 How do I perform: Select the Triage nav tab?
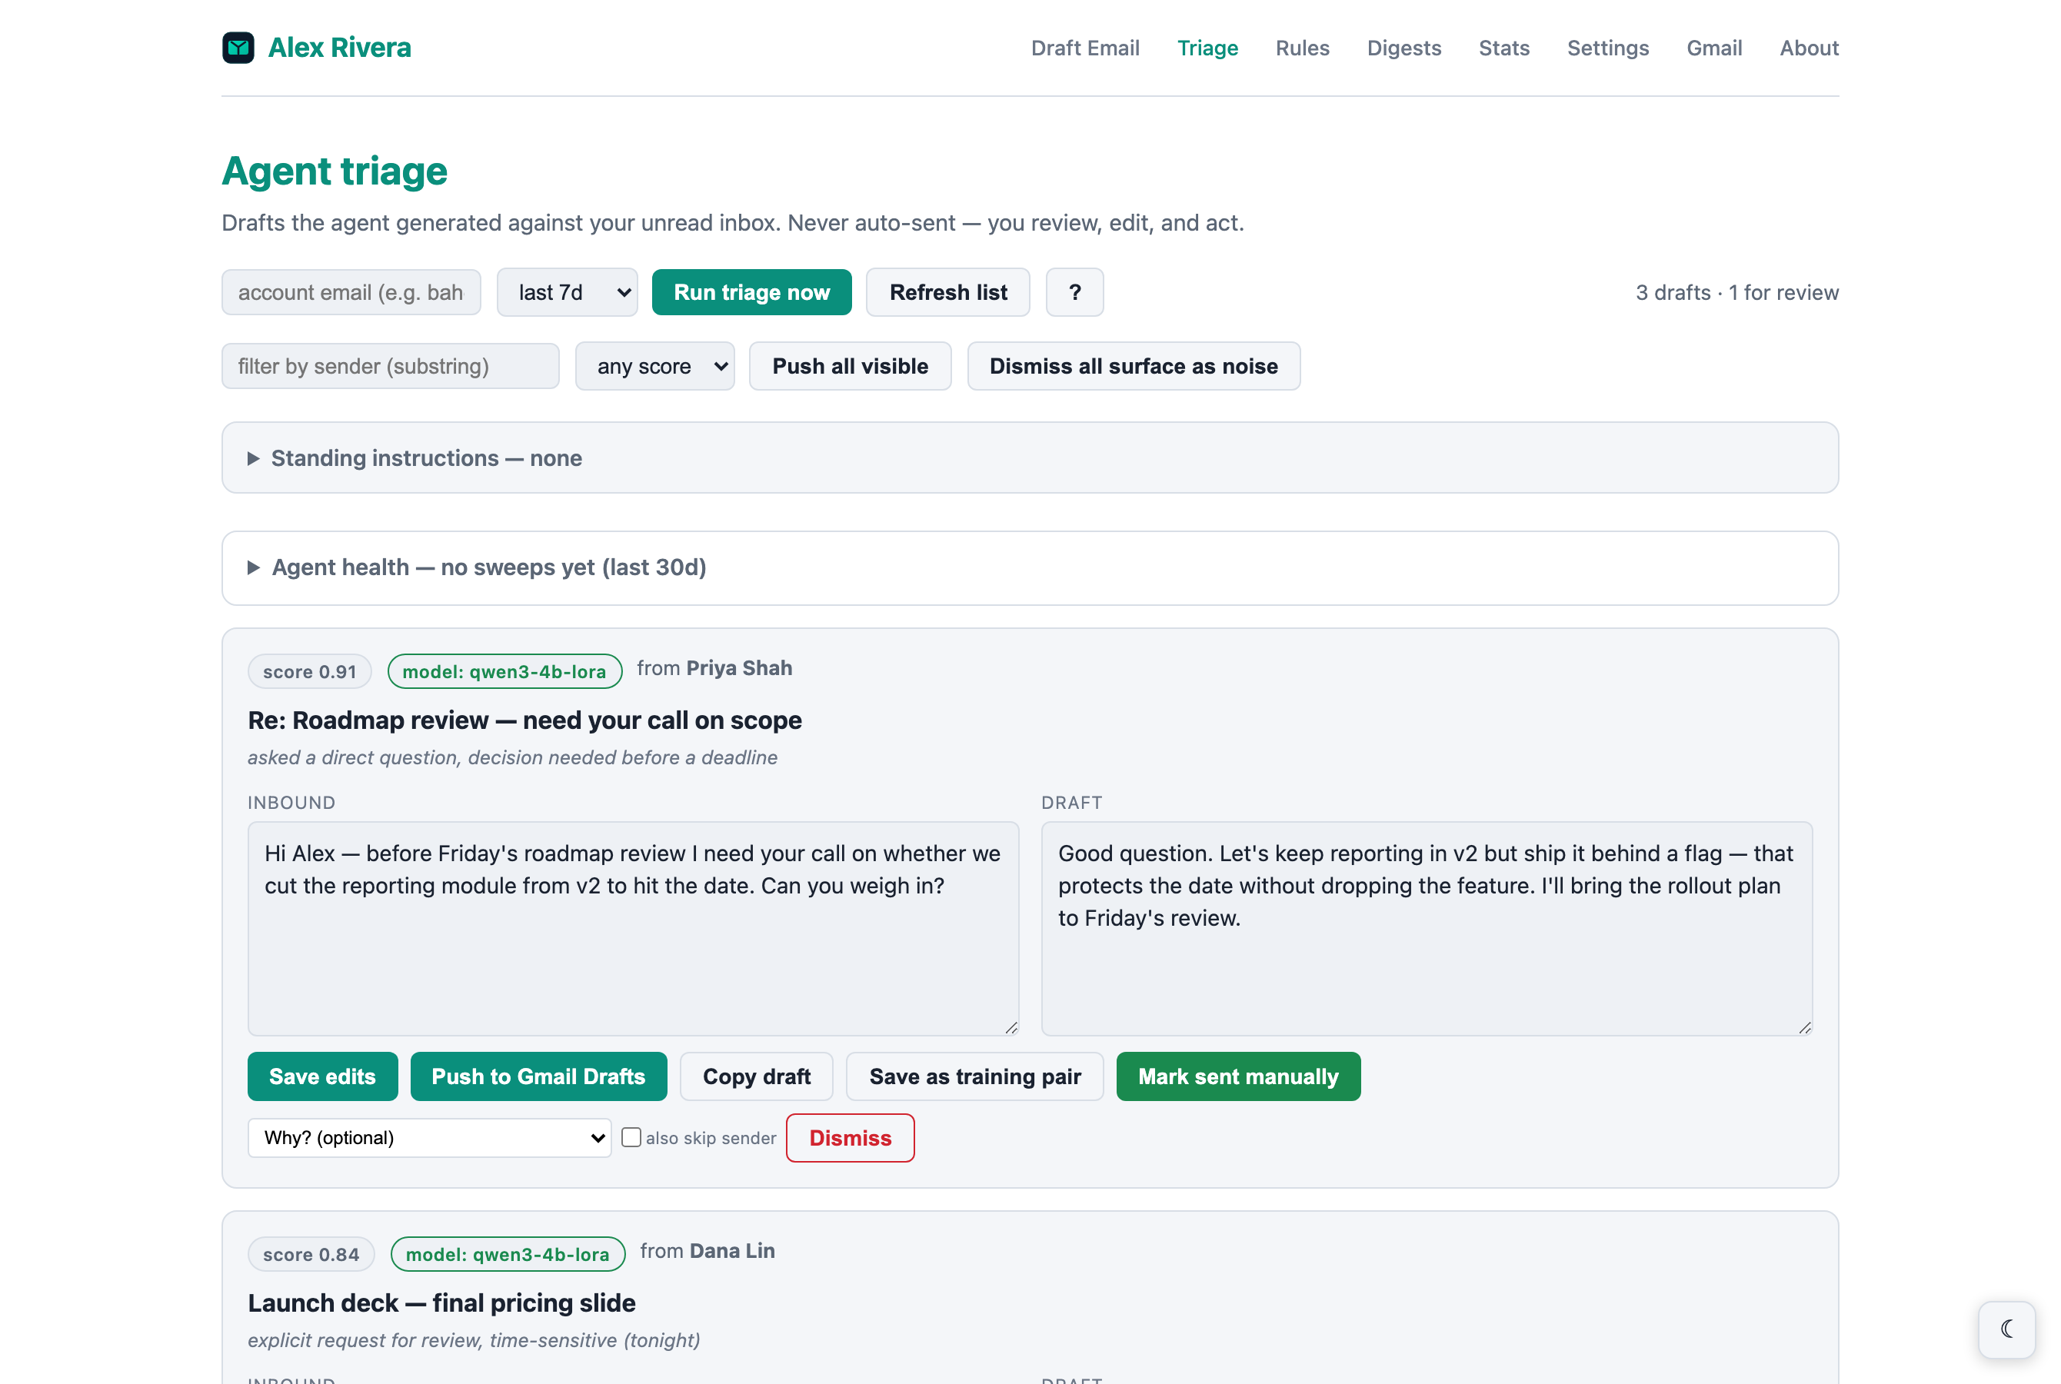click(1207, 48)
